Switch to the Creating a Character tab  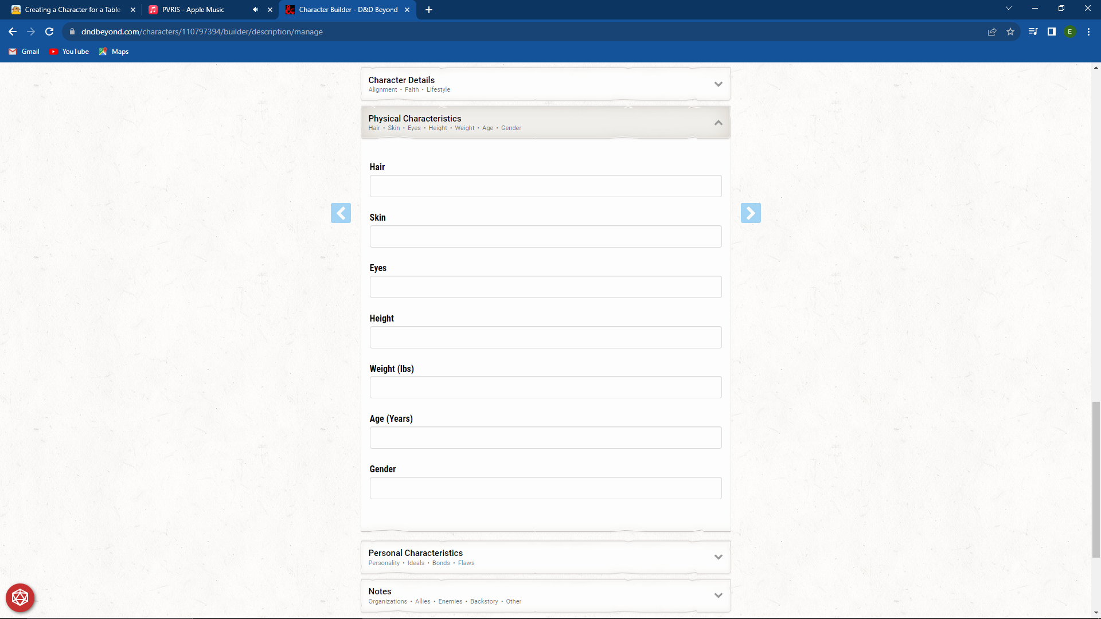point(69,10)
